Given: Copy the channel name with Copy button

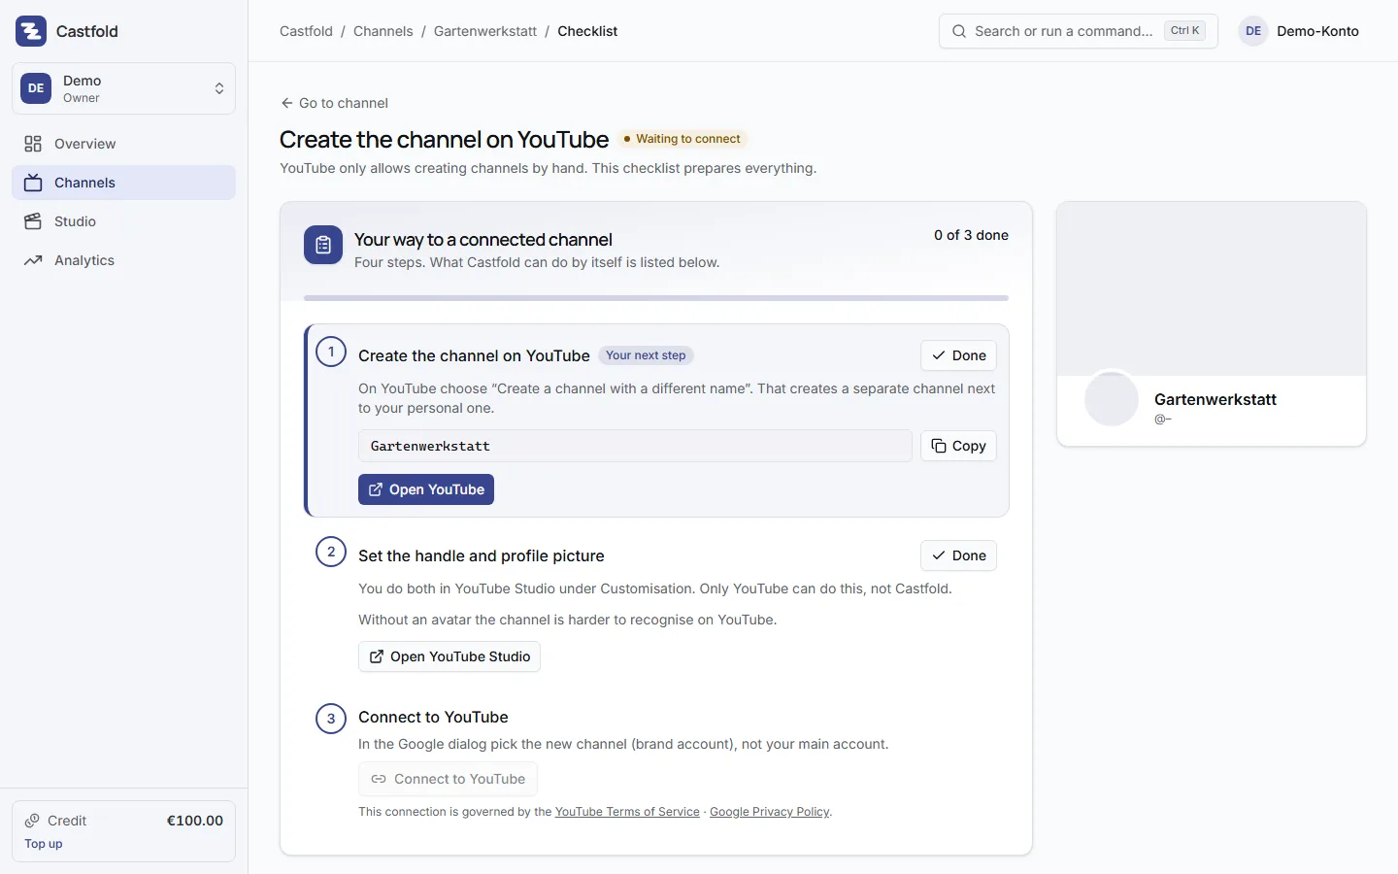Looking at the screenshot, I should pos(958,446).
